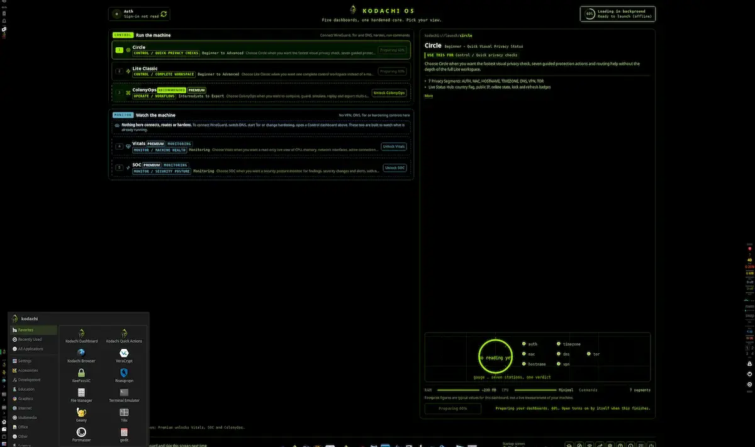Click the More link under Circle details
The width and height of the screenshot is (755, 447).
428,96
